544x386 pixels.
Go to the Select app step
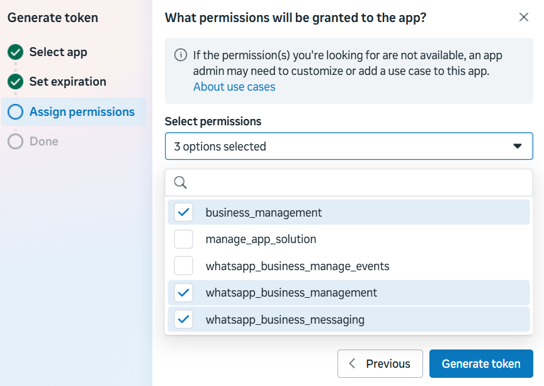(58, 52)
